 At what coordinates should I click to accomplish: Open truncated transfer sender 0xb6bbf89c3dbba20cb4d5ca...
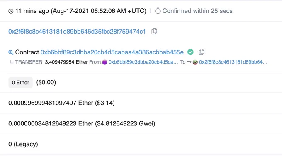pos(143,62)
